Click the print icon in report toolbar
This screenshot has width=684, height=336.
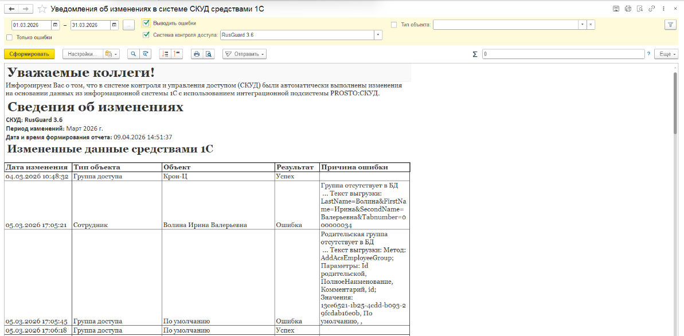click(197, 54)
